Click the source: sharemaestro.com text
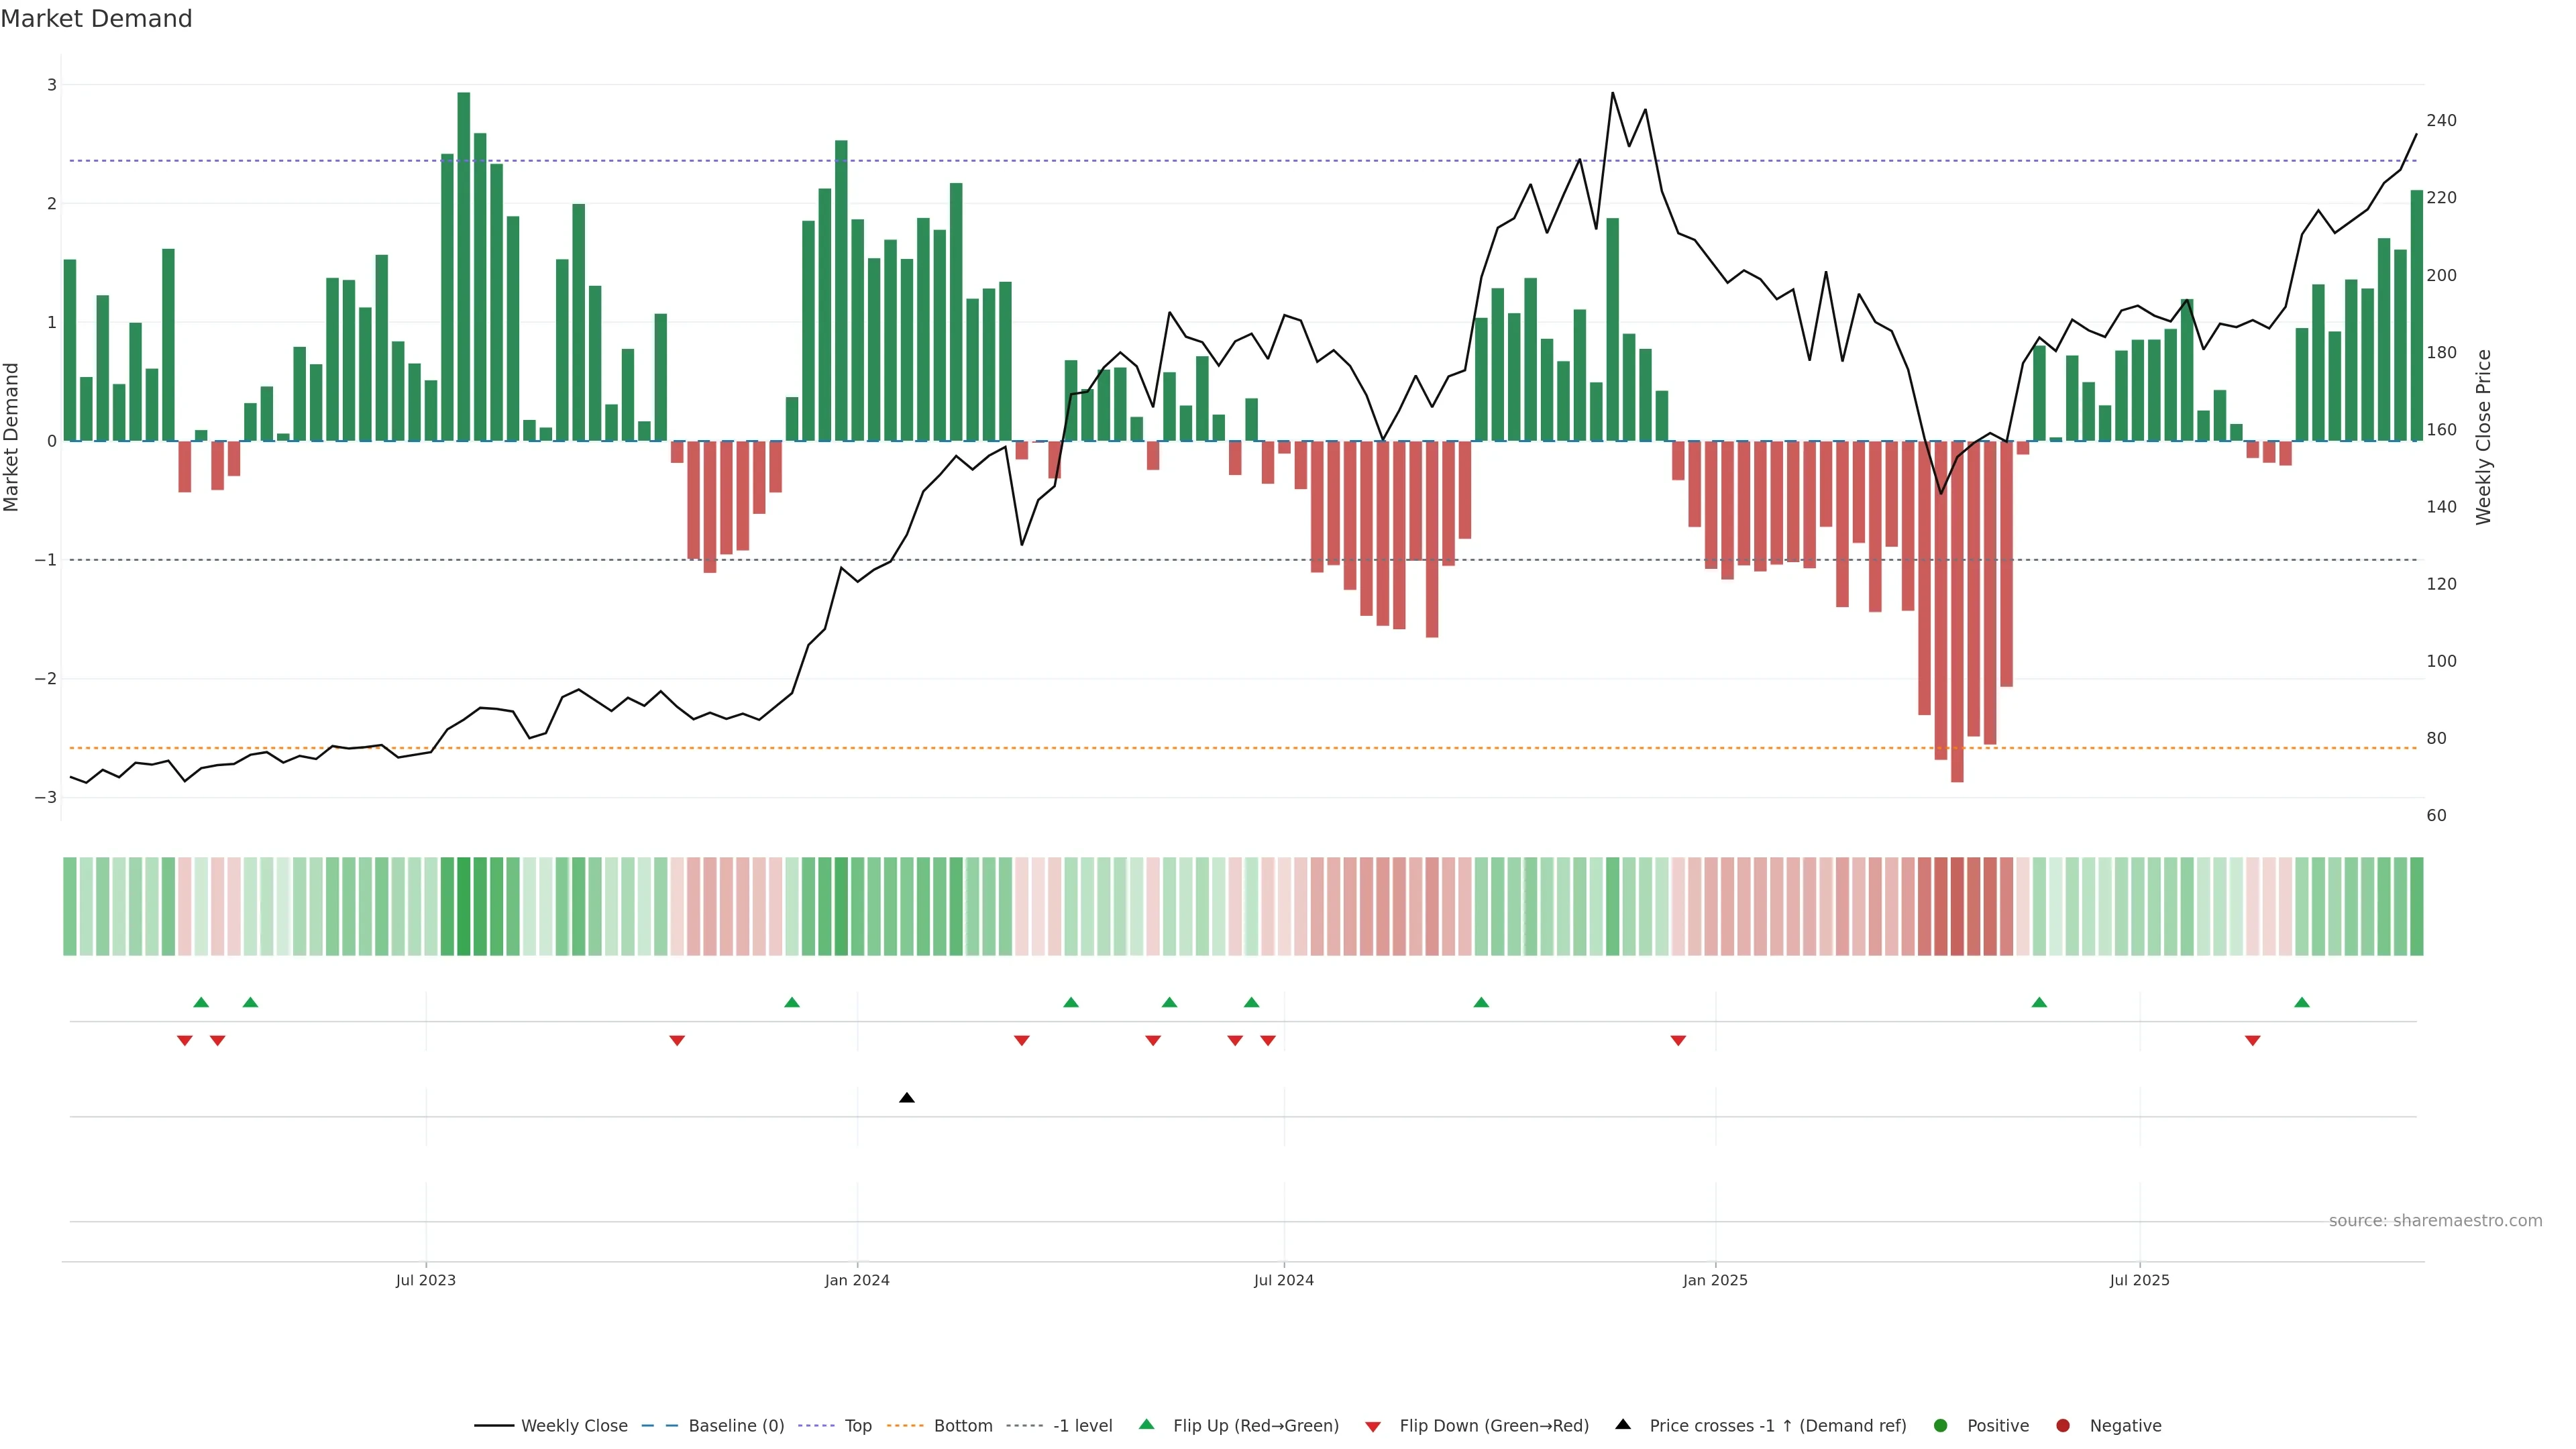Screen dimensions: 2576x1449 [x=2435, y=1220]
